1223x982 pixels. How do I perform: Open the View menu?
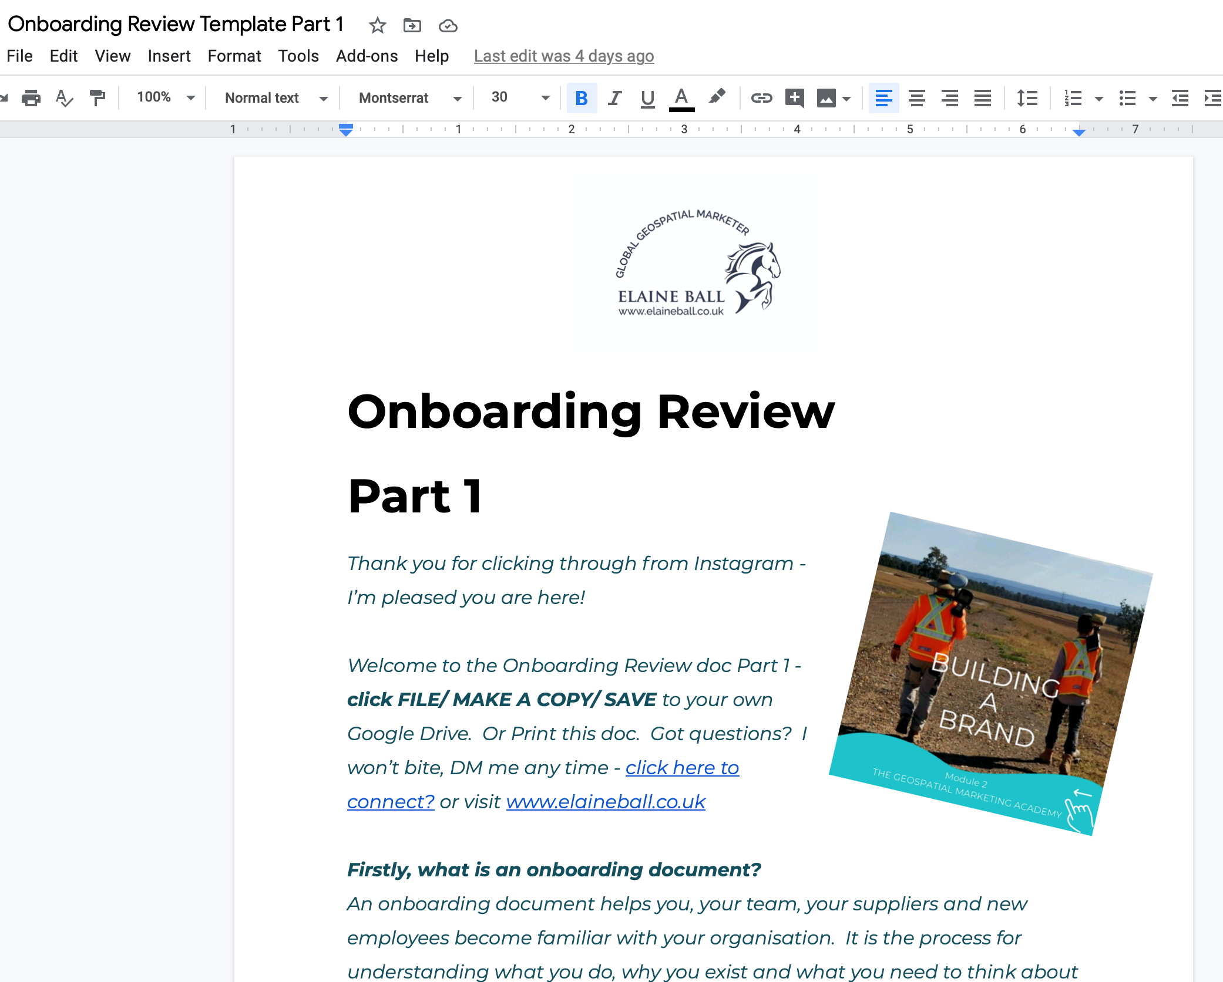coord(112,56)
